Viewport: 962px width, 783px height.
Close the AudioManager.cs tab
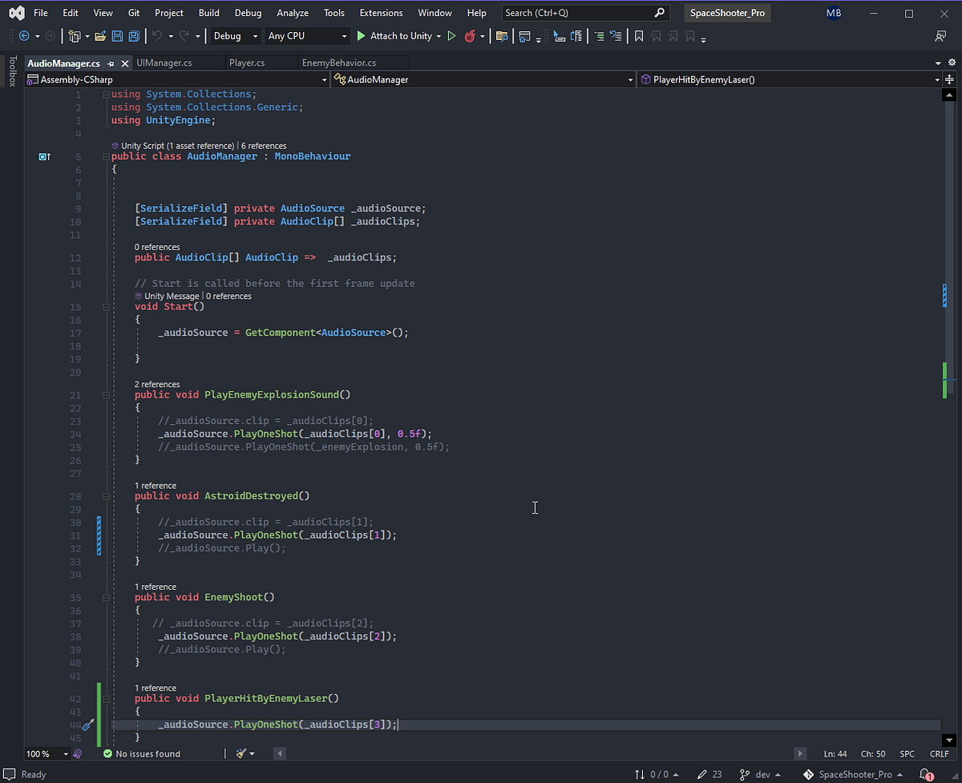click(124, 63)
